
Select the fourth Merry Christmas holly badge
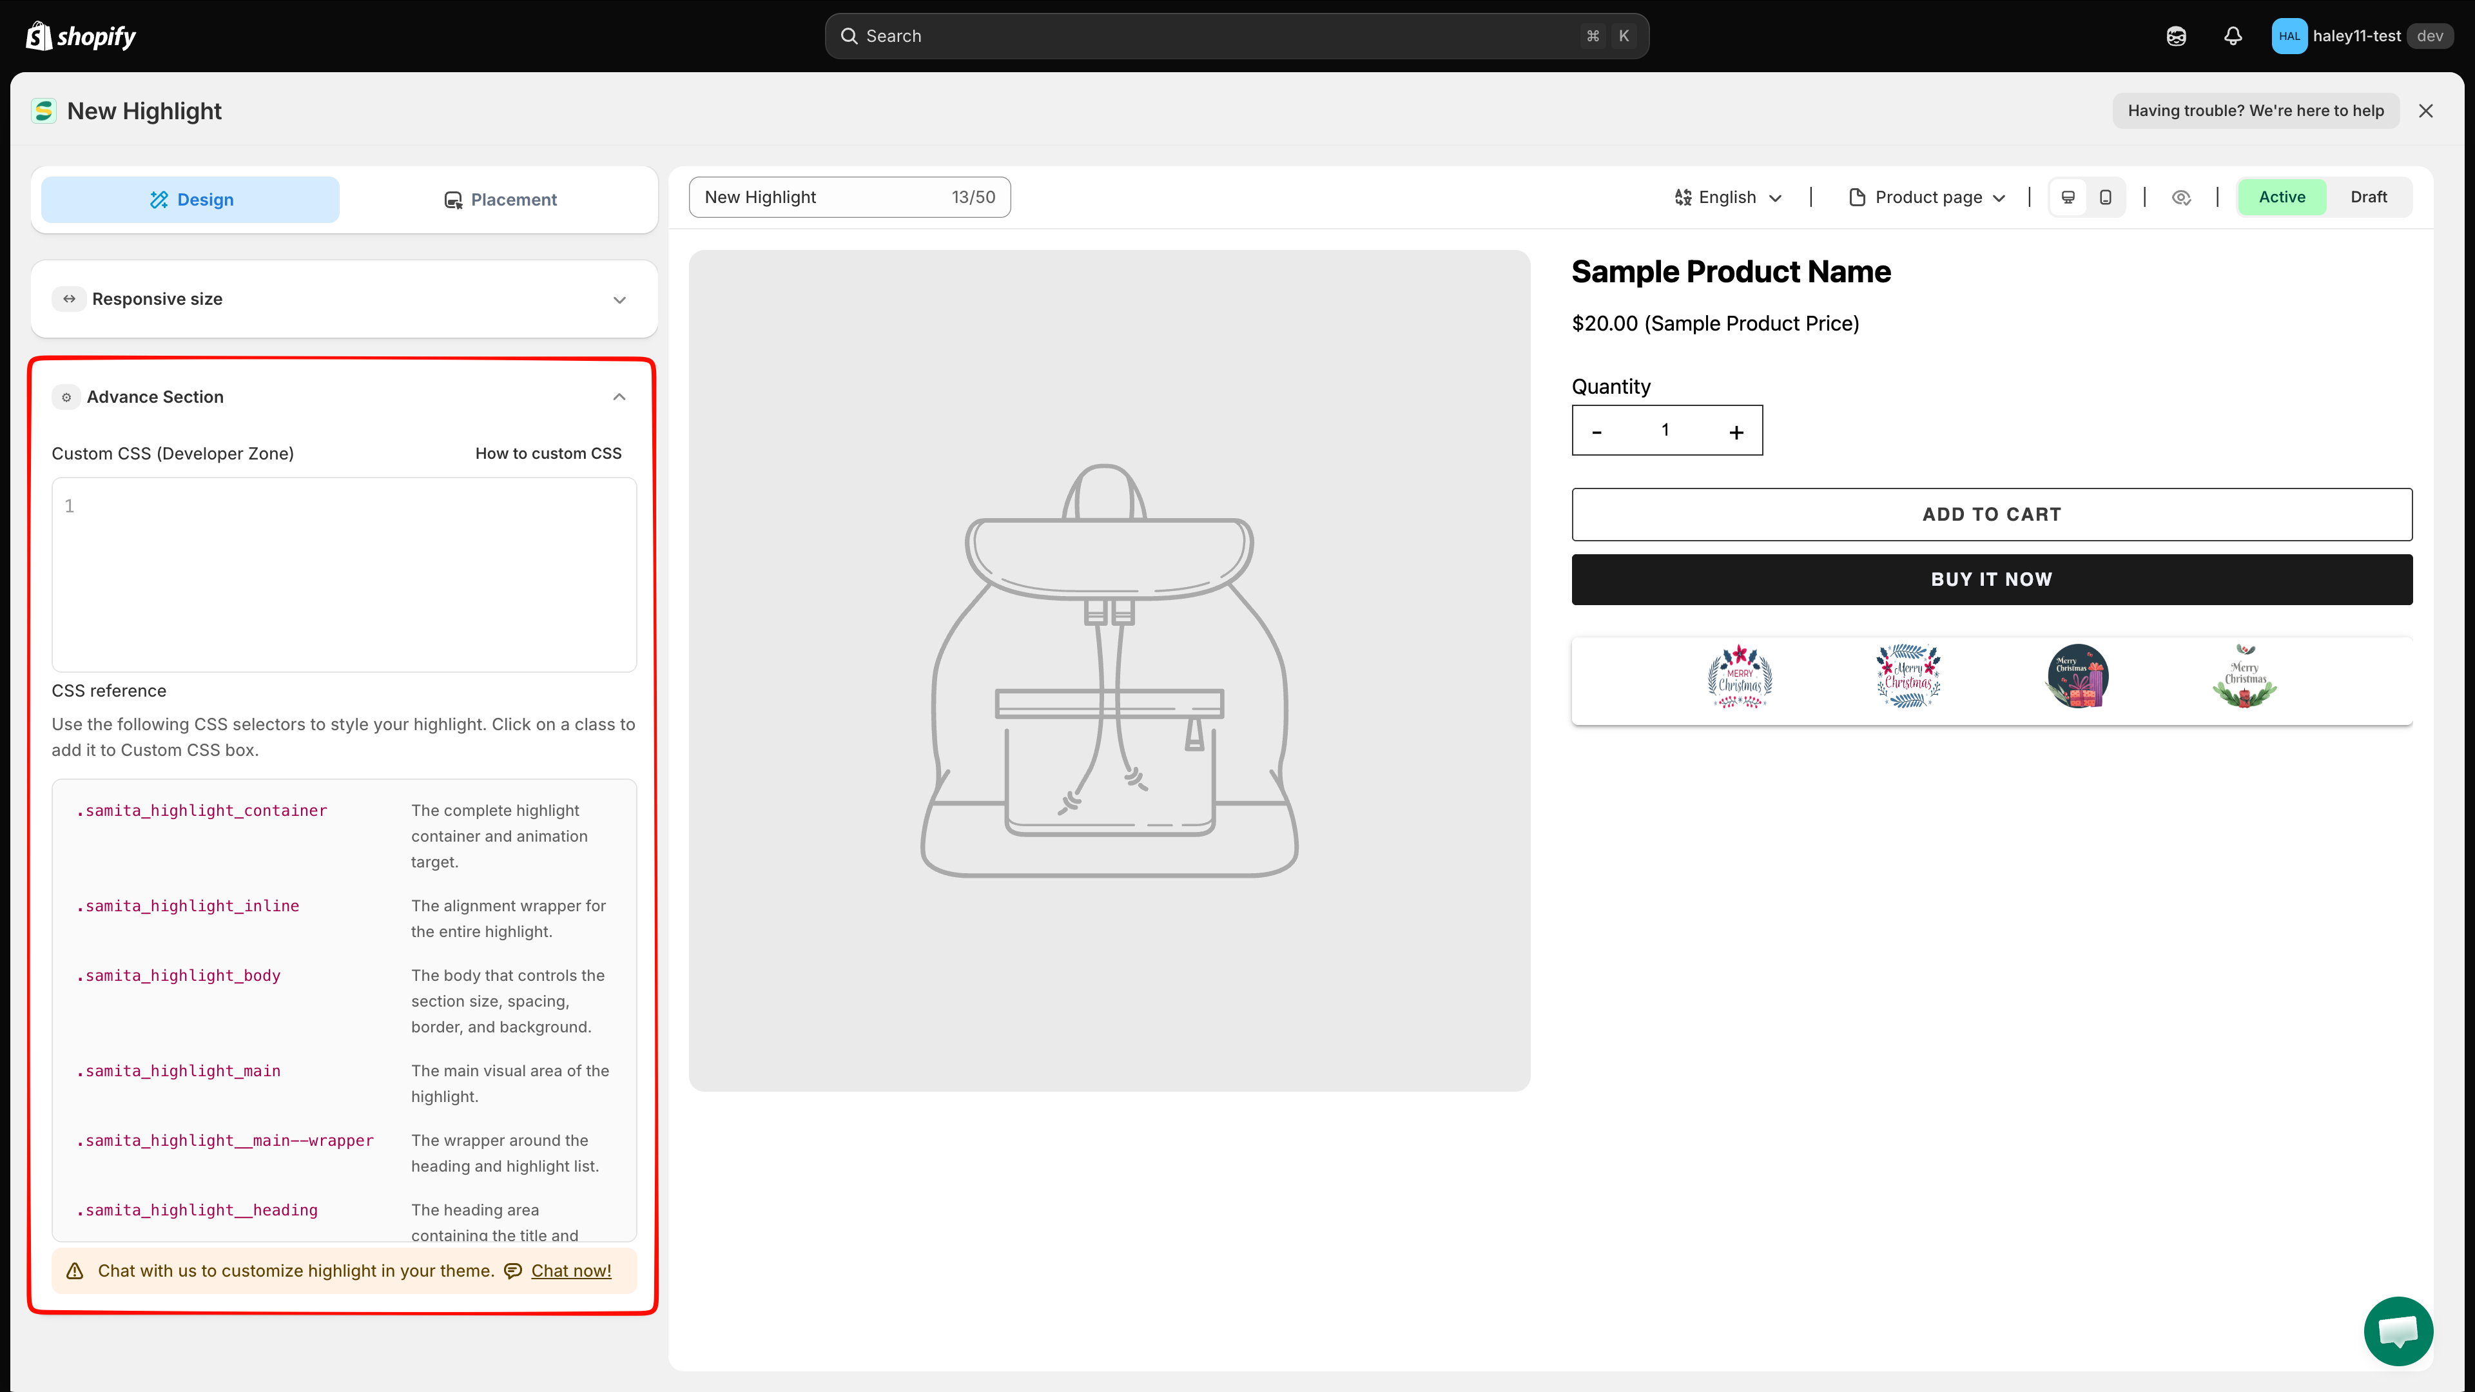coord(2246,676)
